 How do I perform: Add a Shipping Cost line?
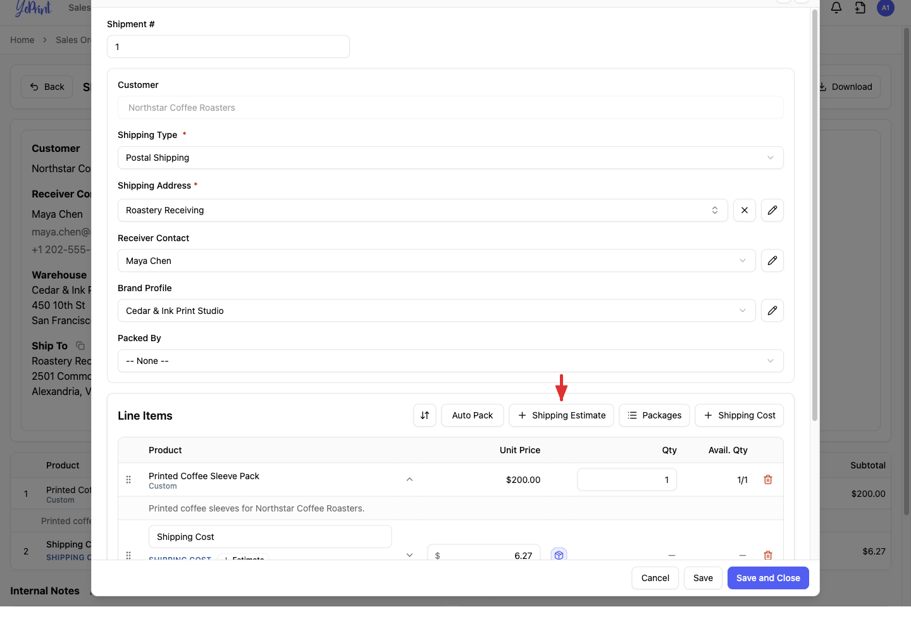(740, 415)
